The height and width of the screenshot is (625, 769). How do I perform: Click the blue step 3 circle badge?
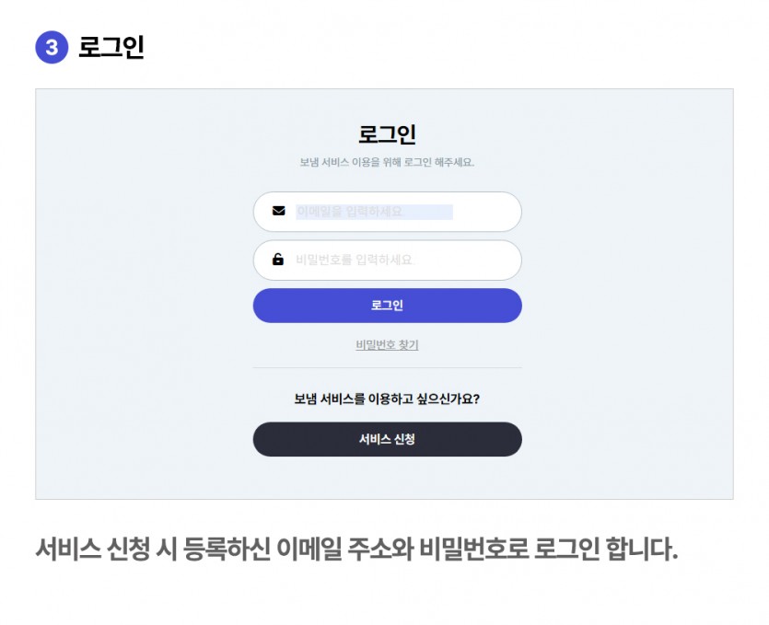point(52,47)
